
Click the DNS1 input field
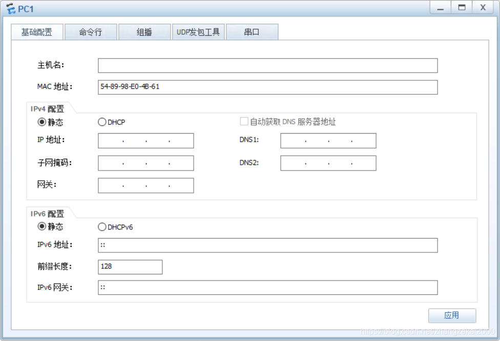pyautogui.click(x=328, y=140)
